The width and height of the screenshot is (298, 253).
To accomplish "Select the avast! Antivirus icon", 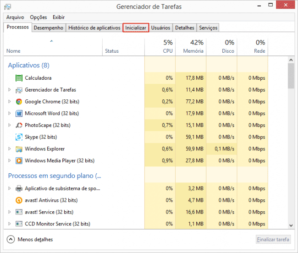I will click(19, 200).
